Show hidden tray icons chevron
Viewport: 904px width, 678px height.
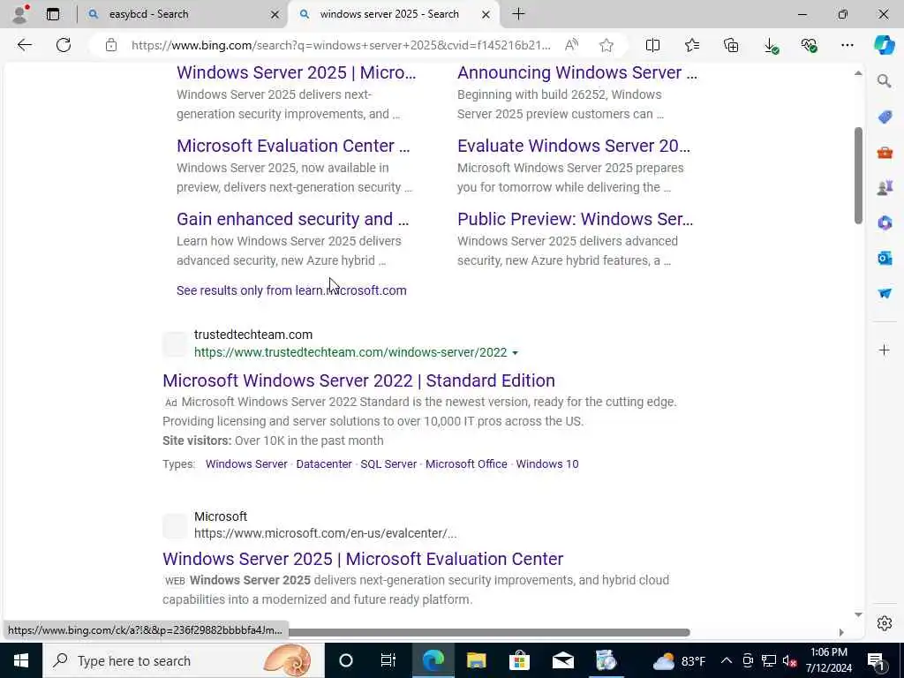point(727,660)
